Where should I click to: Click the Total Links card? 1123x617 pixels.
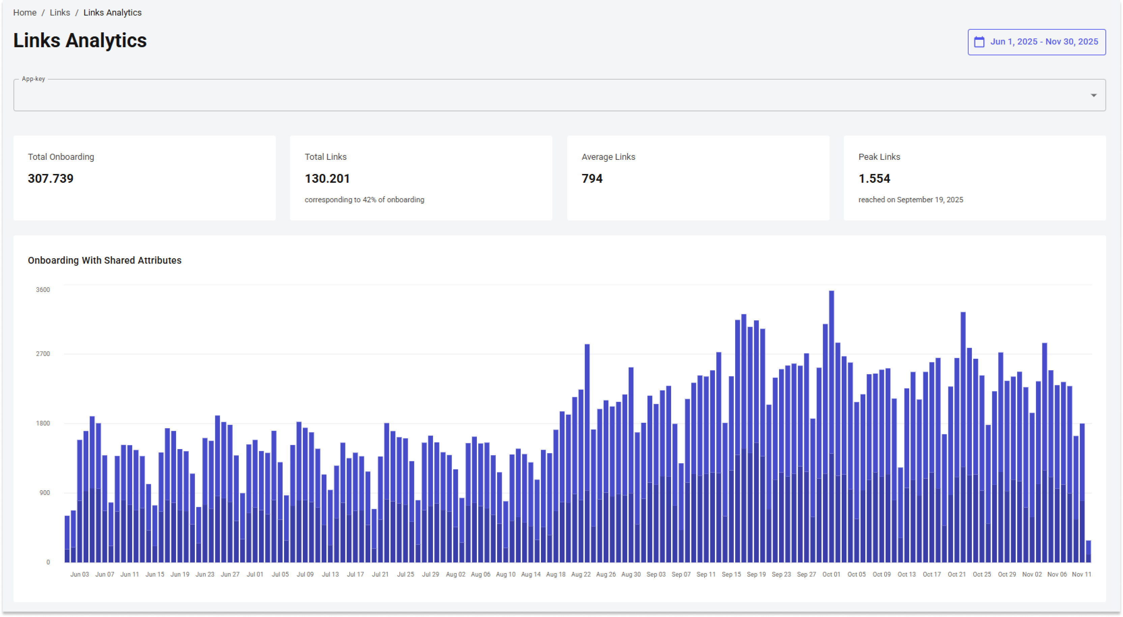point(421,178)
